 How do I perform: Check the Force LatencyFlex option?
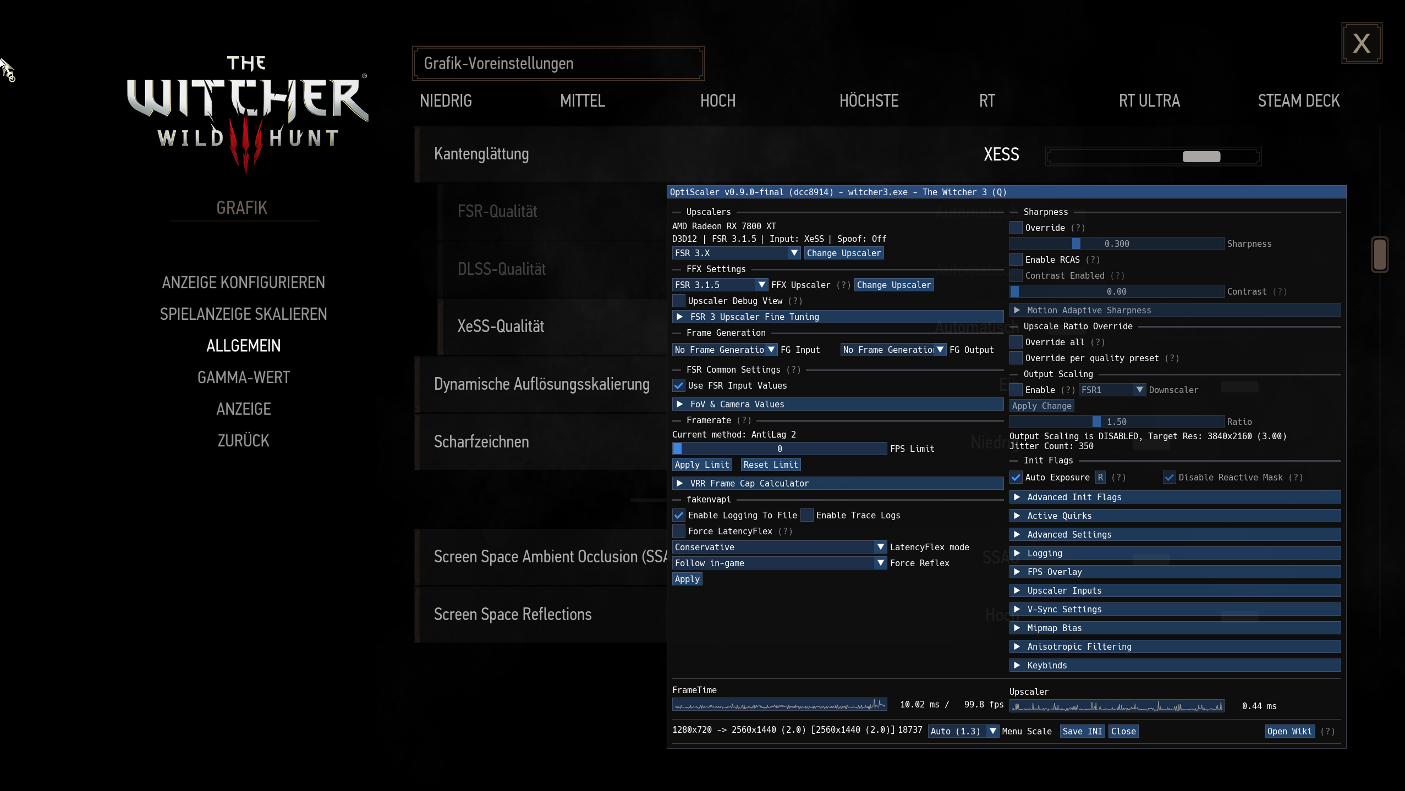679,531
